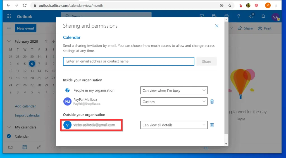Open the People view icon
This screenshot has height=158, width=286.
[39, 147]
